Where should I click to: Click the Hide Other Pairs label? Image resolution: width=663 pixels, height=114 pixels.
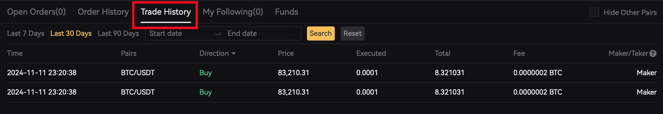click(x=630, y=12)
